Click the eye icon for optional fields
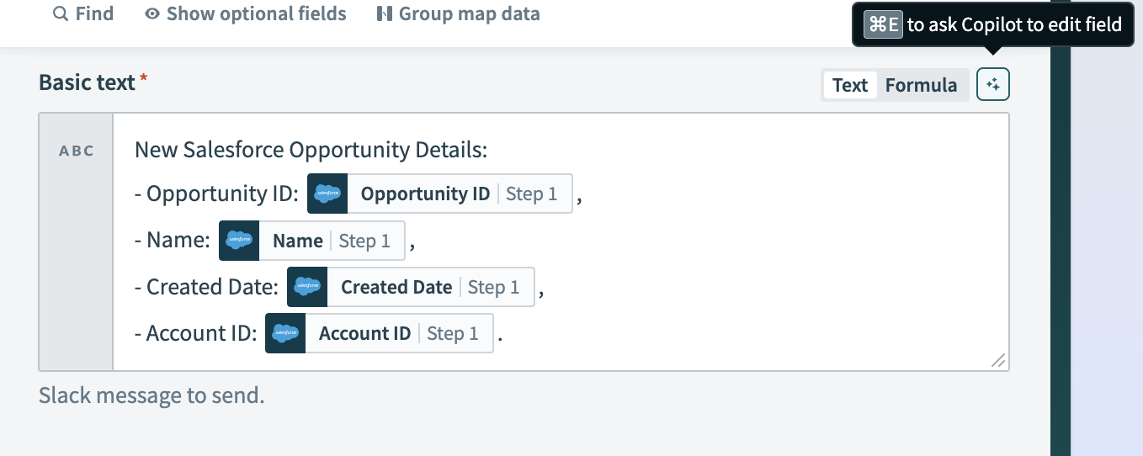The image size is (1143, 456). coord(152,14)
